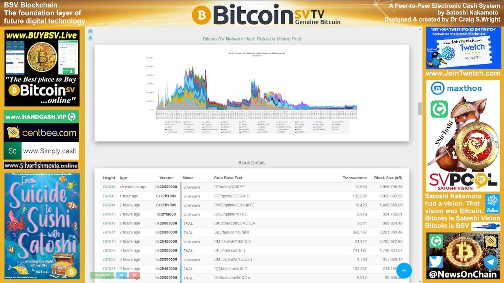Open block 761046 details
The height and width of the screenshot is (283, 504).
[x=109, y=187]
